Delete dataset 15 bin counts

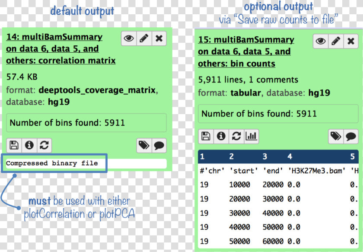351,41
